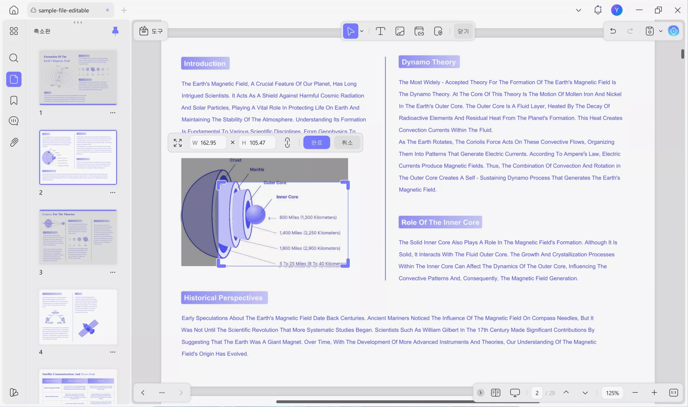Open the save options dropdown arrow
The width and height of the screenshot is (688, 407).
(x=661, y=31)
